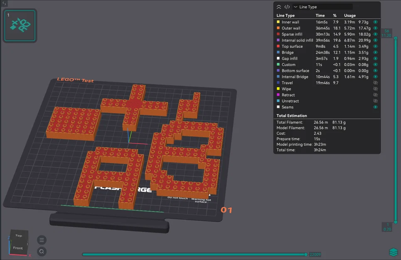Viewport: 401px width, 260px height.
Task: Click the plate number 01 label
Action: point(226,210)
